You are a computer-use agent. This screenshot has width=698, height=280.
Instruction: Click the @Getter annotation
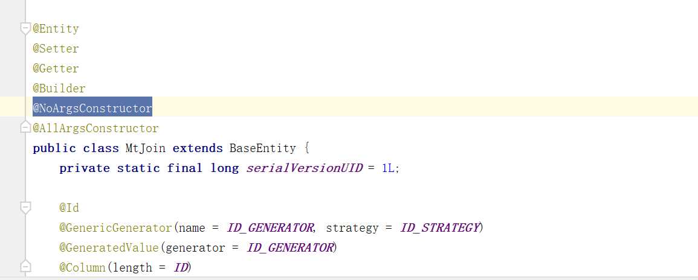pos(56,69)
